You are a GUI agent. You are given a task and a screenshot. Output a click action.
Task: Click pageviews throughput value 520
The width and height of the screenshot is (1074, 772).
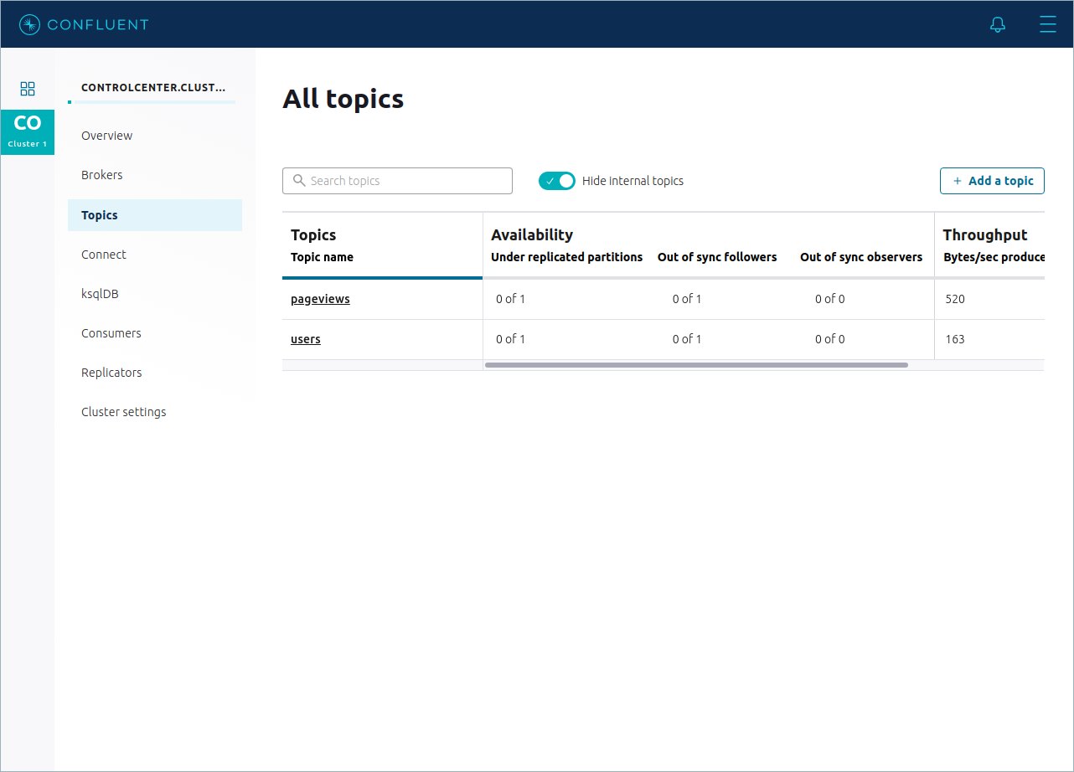point(955,299)
